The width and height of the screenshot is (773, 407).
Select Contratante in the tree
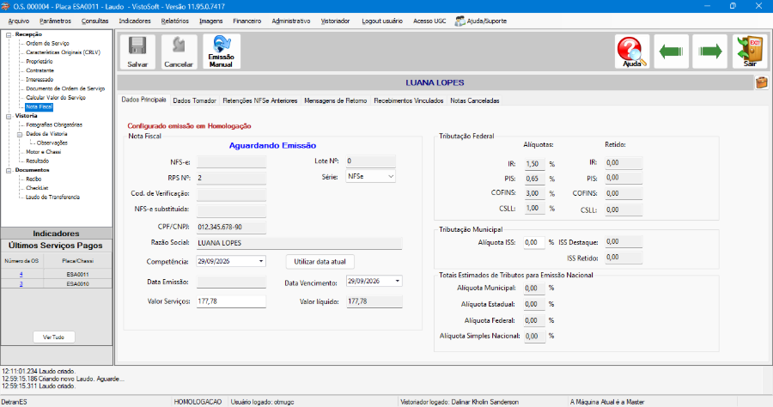pyautogui.click(x=40, y=70)
